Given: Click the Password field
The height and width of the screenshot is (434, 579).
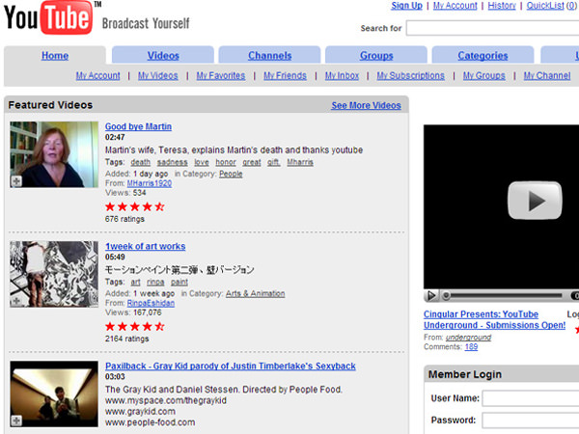Looking at the screenshot, I should tap(531, 420).
